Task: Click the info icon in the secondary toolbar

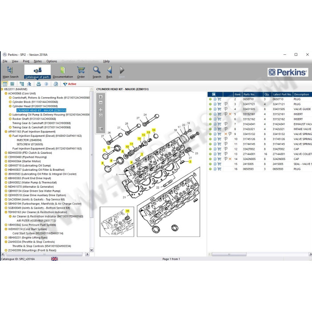Action: click(x=46, y=84)
